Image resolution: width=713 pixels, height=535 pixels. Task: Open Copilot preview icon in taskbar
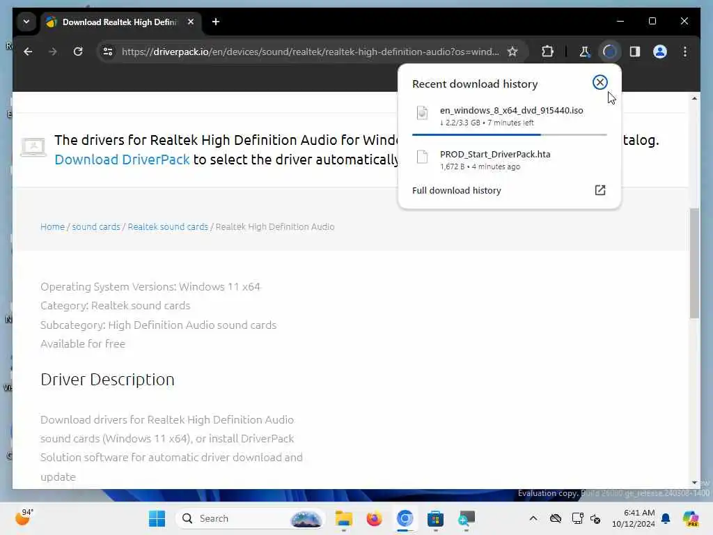click(x=691, y=518)
